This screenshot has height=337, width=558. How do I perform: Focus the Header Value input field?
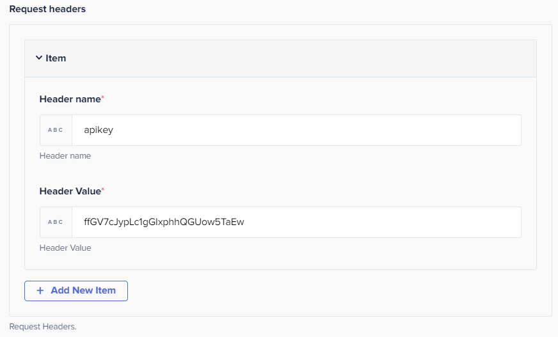tap(296, 222)
